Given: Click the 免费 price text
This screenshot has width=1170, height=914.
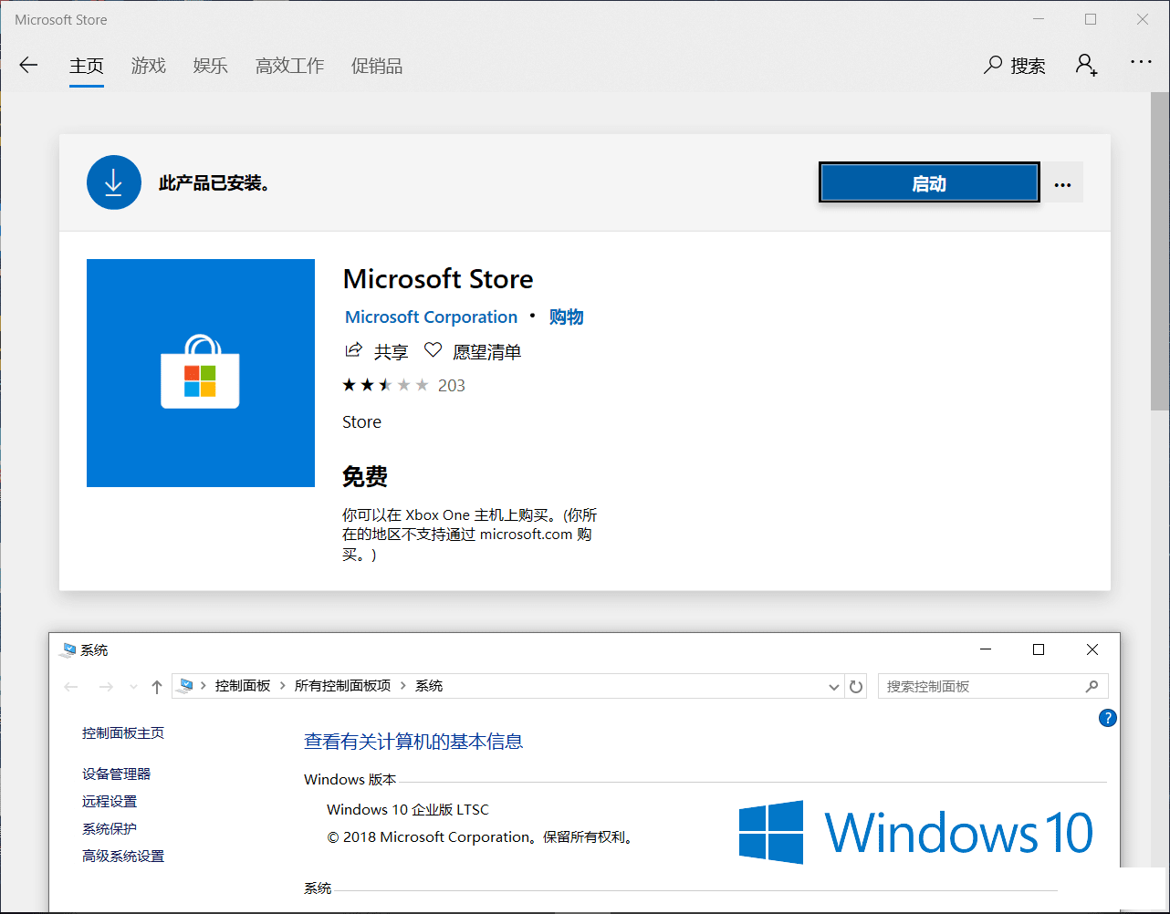Looking at the screenshot, I should tap(365, 476).
